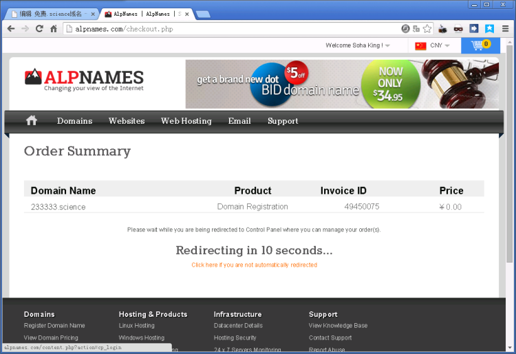
Task: Click the ¥0.00 price value
Action: tap(451, 207)
